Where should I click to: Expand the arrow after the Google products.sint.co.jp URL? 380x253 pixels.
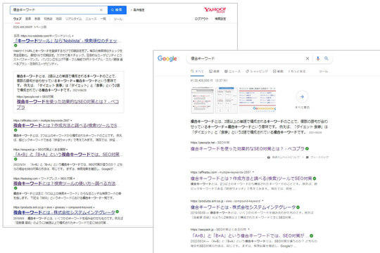click(x=262, y=201)
